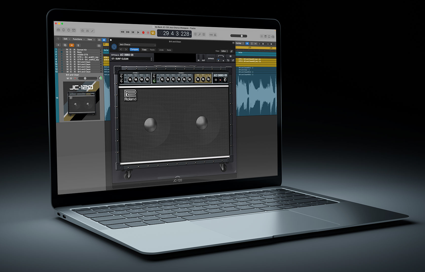Go to beginning with the transport button
425x272 pixels.
pos(133,32)
